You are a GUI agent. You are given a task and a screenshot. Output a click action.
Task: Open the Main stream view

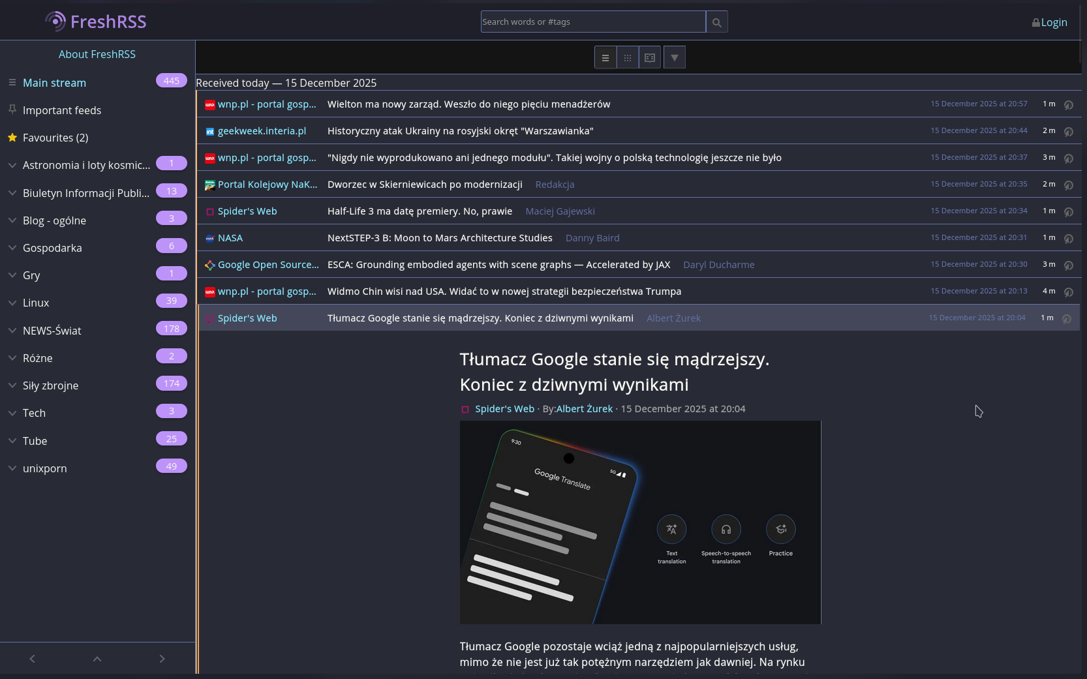pyautogui.click(x=54, y=83)
